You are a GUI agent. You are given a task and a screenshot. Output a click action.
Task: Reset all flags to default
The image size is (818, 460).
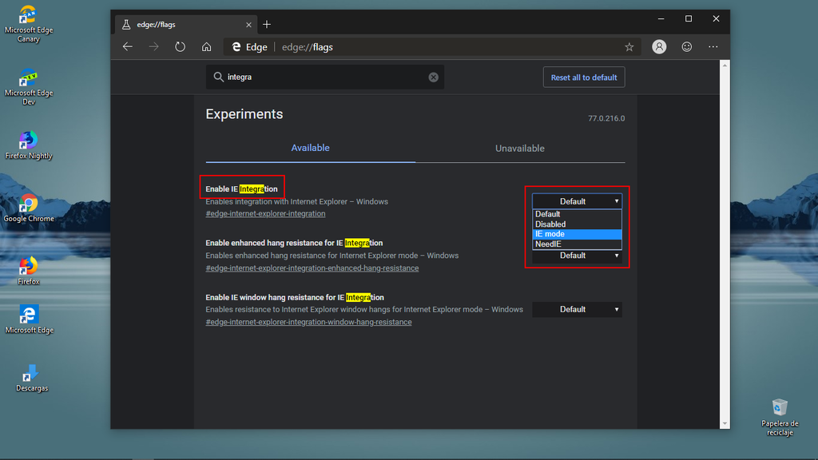point(584,77)
